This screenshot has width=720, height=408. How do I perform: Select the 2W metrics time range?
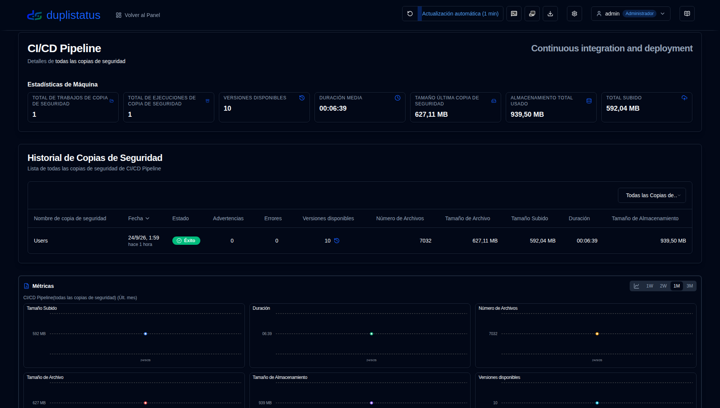663,286
